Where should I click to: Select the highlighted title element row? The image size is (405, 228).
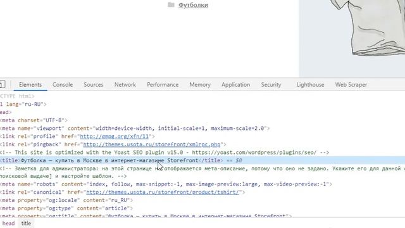tap(202, 160)
